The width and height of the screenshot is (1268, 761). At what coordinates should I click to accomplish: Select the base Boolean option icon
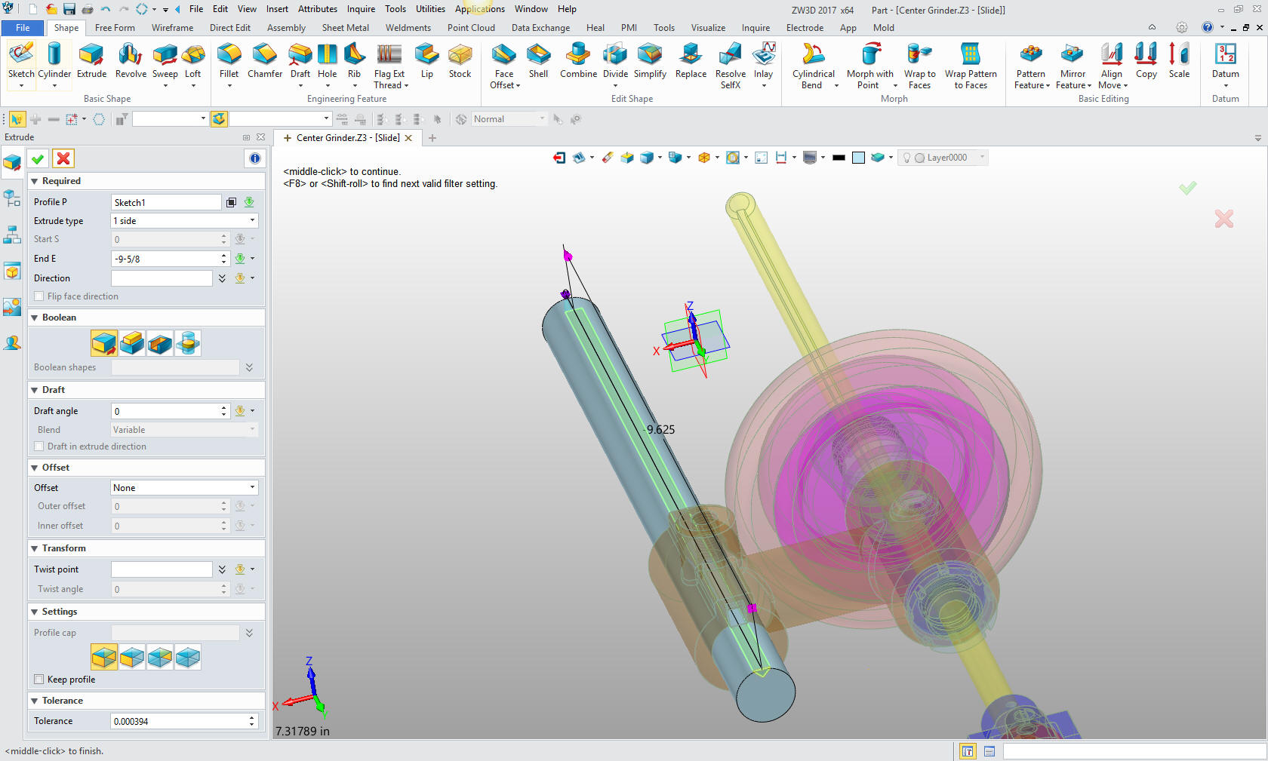[104, 343]
